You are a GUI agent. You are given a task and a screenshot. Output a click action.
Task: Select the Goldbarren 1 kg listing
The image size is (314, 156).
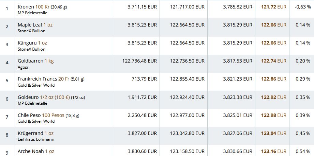[35, 61]
